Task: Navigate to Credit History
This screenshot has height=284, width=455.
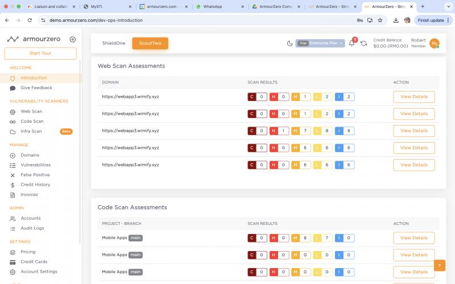Action: 35,185
